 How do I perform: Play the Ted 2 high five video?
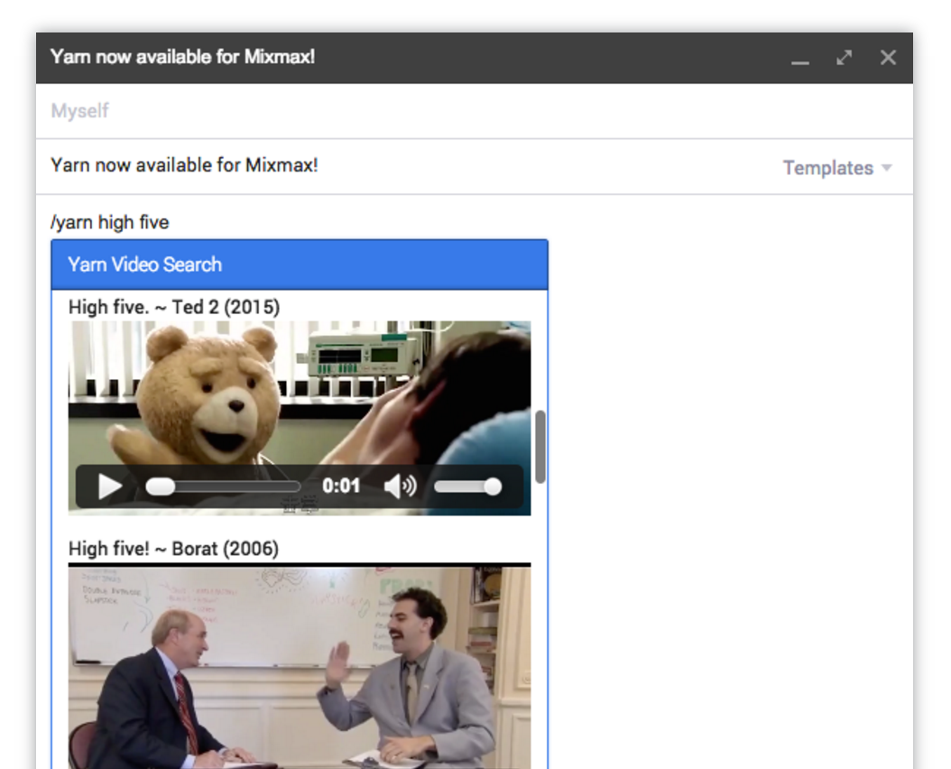110,486
